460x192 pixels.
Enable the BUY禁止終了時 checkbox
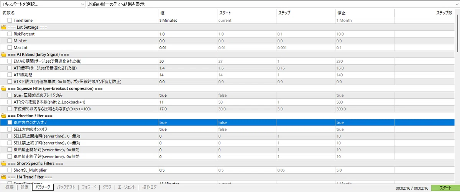coord(10,156)
